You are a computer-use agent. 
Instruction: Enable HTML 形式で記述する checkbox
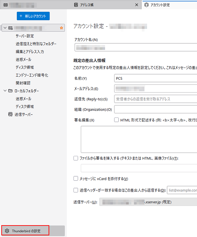click(x=117, y=120)
